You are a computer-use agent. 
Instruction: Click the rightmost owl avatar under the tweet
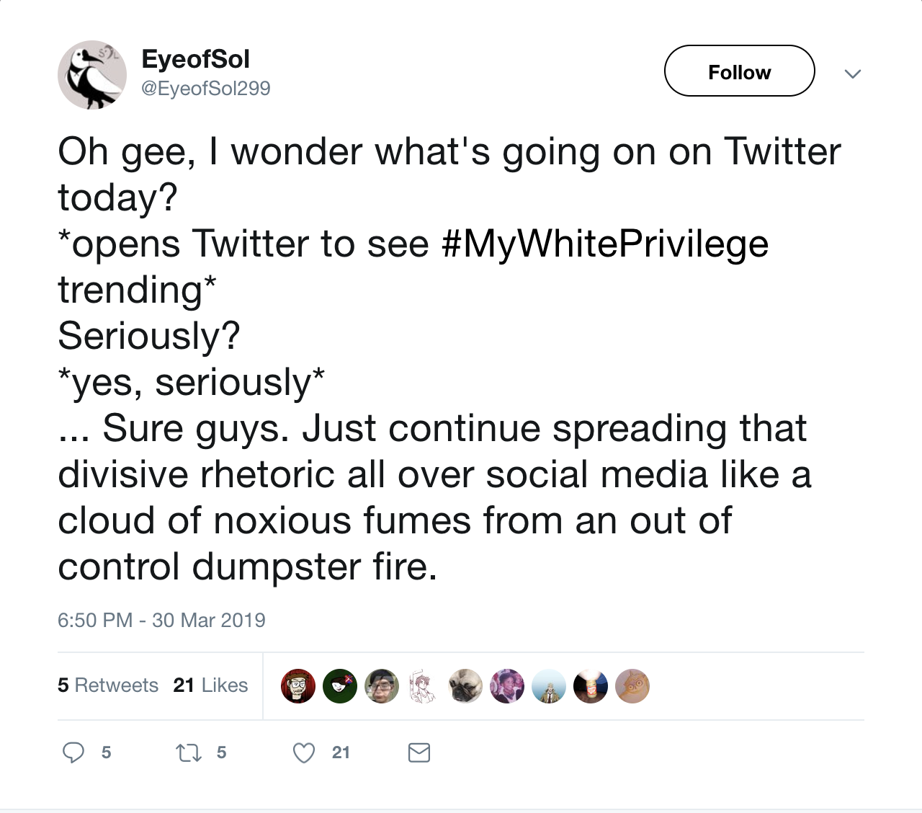point(632,686)
